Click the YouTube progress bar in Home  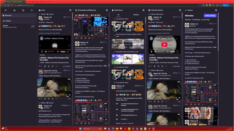[55, 50]
